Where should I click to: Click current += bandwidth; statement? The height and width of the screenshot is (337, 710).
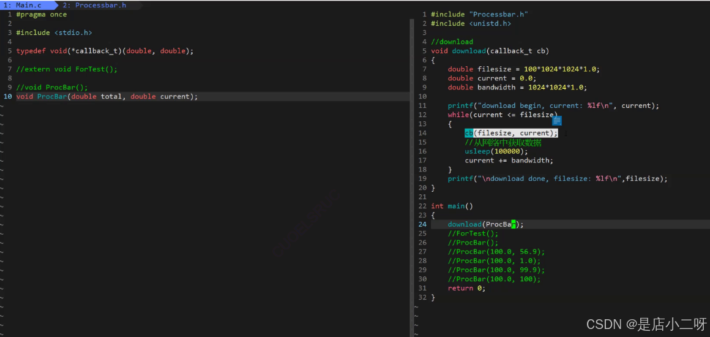pyautogui.click(x=509, y=161)
